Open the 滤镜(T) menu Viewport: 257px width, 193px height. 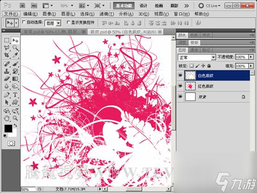[107, 14]
